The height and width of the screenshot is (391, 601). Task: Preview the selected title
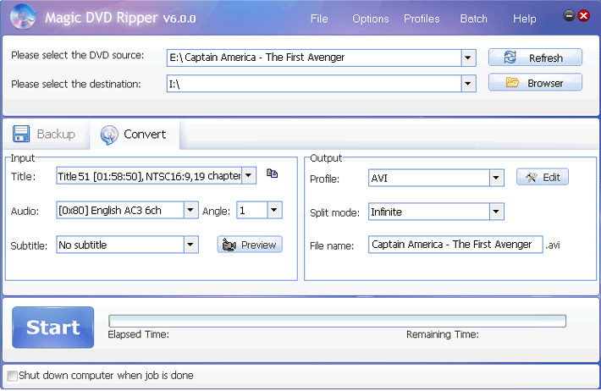coord(250,245)
